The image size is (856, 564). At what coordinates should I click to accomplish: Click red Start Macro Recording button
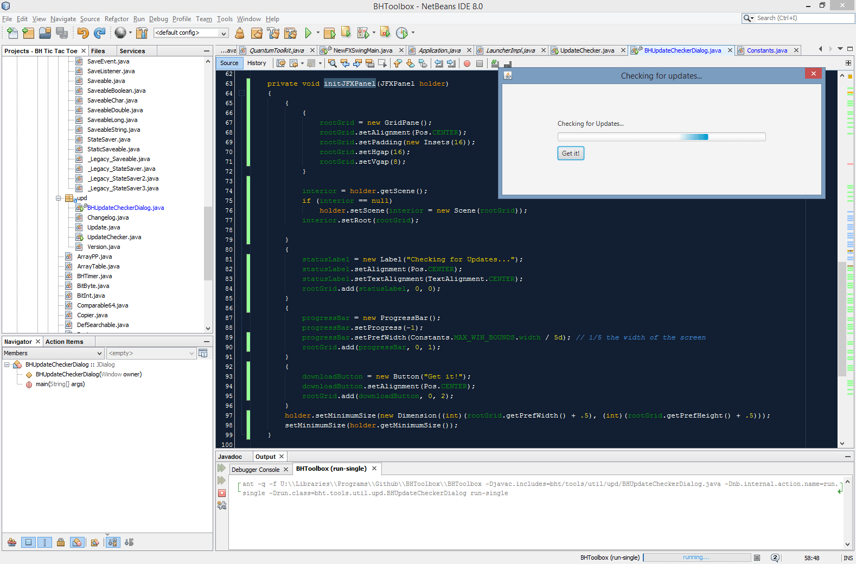(467, 63)
